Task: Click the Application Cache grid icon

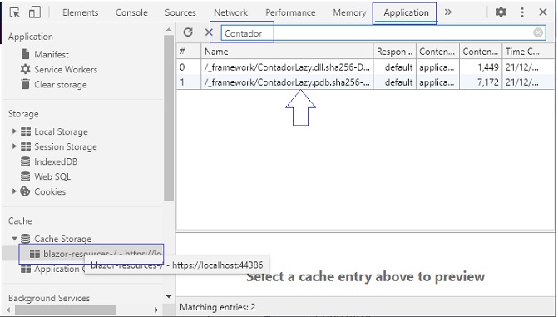Action: (26, 268)
